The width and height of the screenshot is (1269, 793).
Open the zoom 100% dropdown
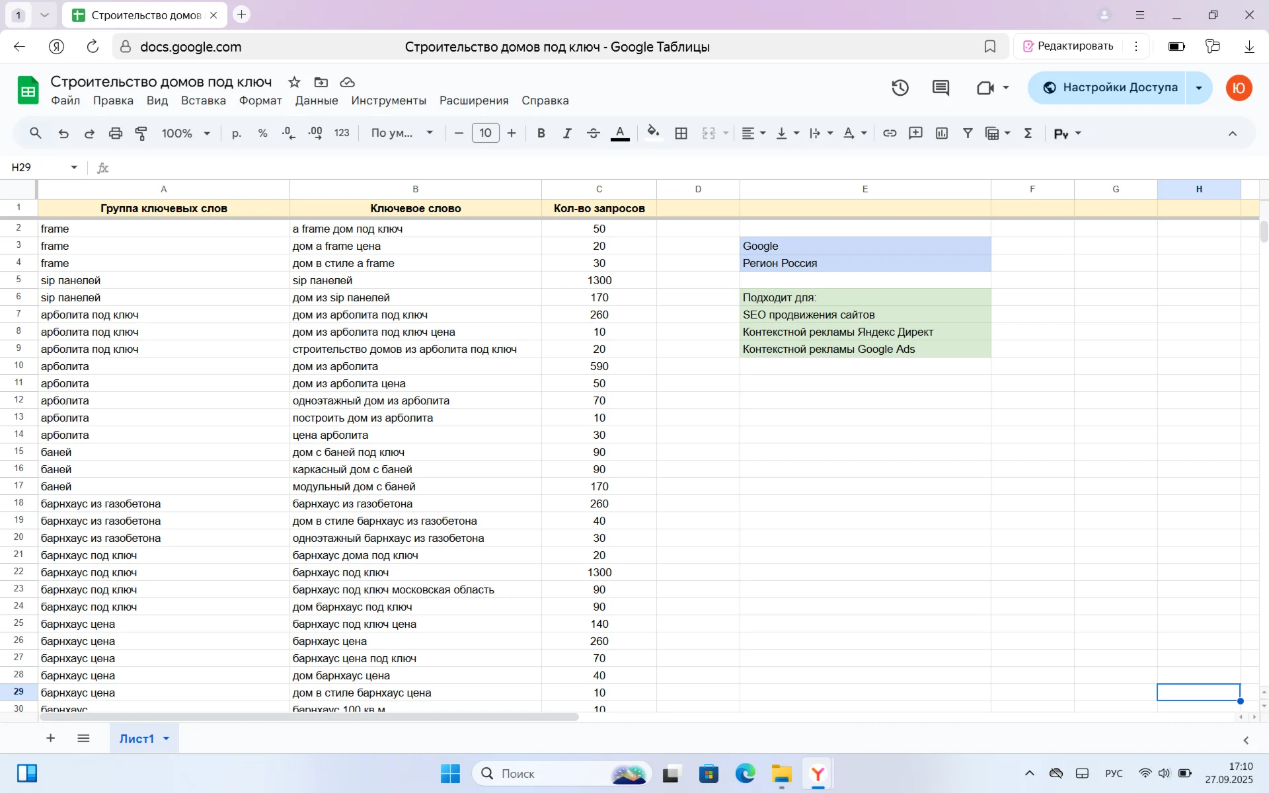[186, 133]
